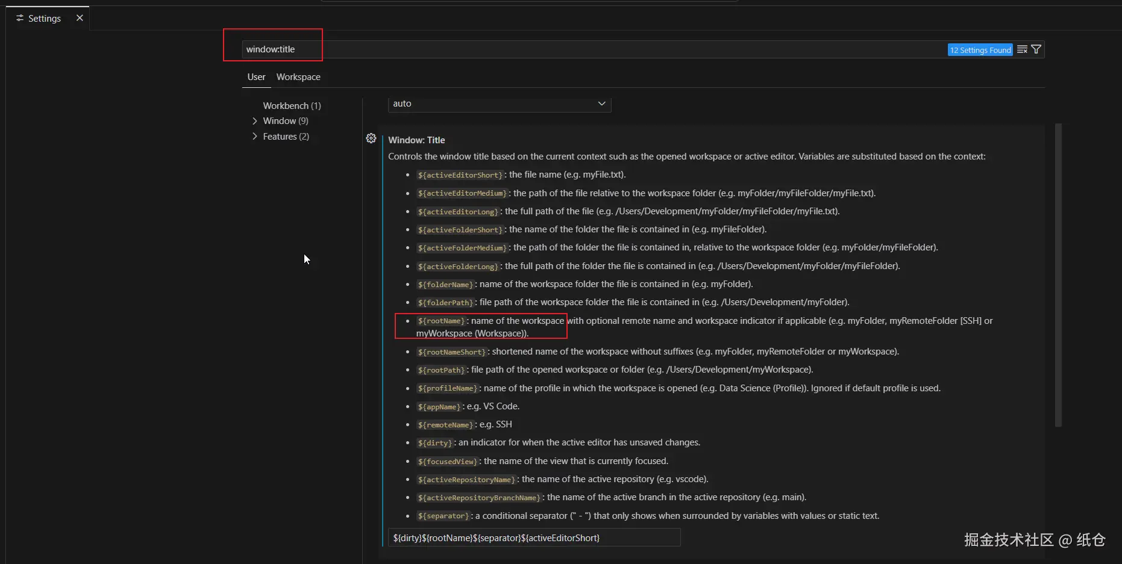Click the ${activeRepositoryBranchName} variable text
Screen dimensions: 1122x564
point(479,498)
